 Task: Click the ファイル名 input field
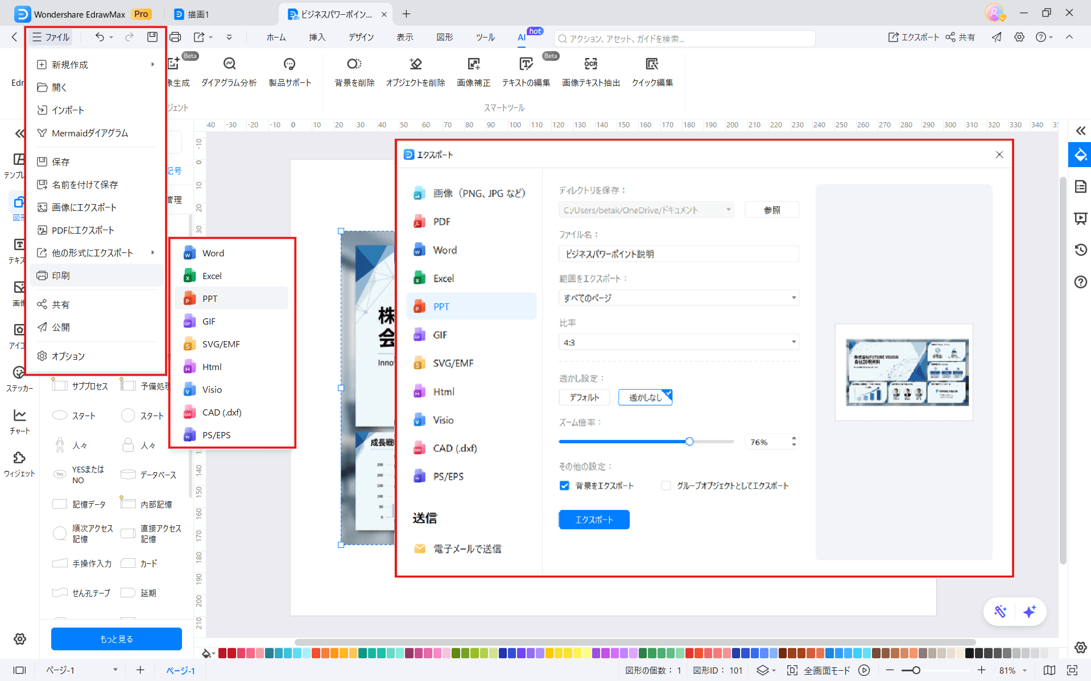678,254
